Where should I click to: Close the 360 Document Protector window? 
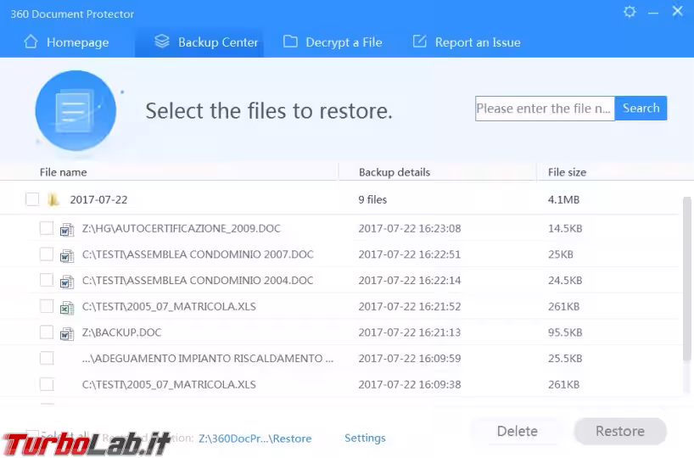click(678, 11)
